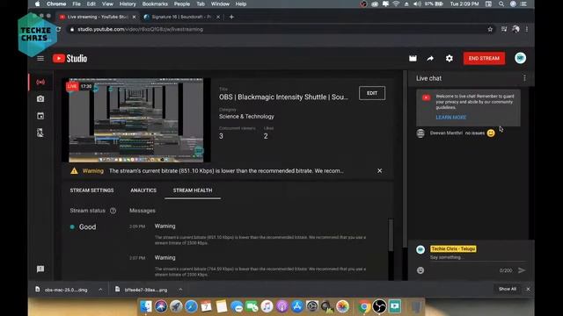This screenshot has width=563, height=316.
Task: Click the END STREAM button
Action: tap(484, 59)
